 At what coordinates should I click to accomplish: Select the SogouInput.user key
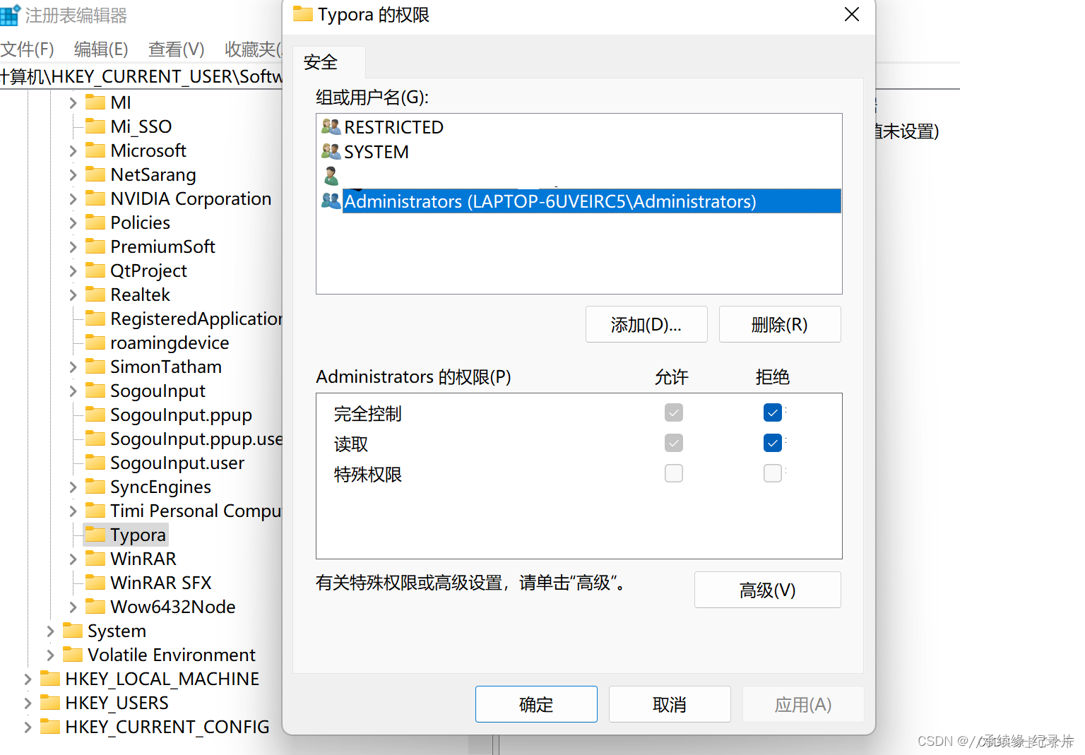tap(177, 463)
